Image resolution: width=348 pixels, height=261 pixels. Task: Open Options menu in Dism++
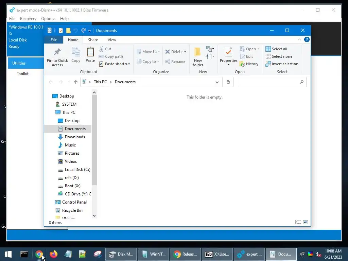click(48, 19)
